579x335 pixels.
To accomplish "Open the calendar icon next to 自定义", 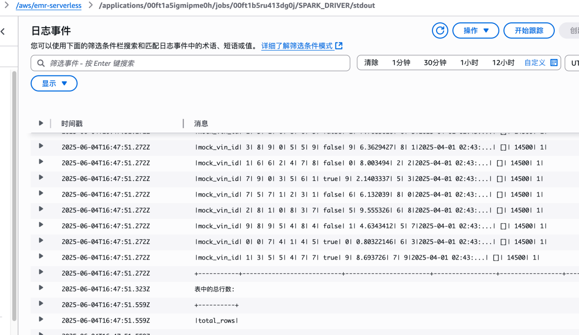I will pyautogui.click(x=554, y=63).
